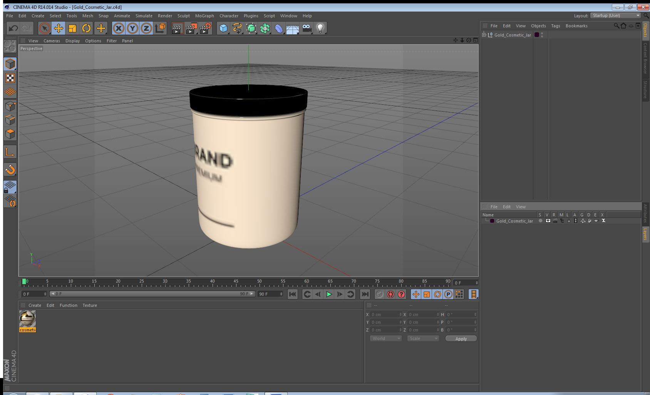Open array modeling objects icon
The height and width of the screenshot is (395, 650).
[265, 28]
